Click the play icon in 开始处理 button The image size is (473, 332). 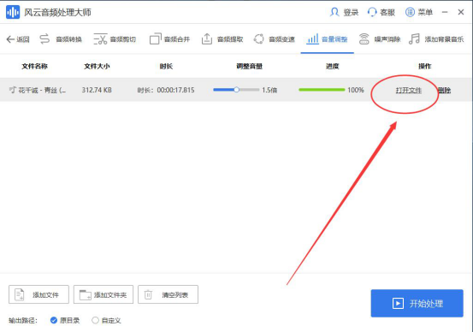coord(398,303)
